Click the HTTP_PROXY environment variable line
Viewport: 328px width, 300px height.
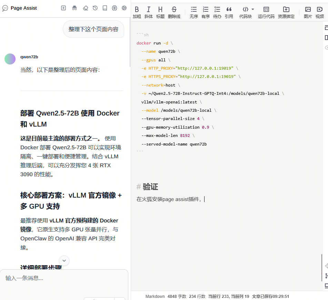190,68
